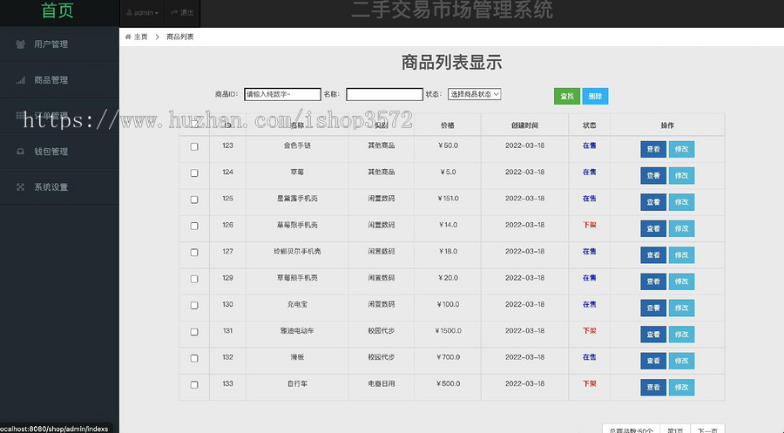Click 查看 for 滑板
This screenshot has width=784, height=433.
(x=653, y=361)
